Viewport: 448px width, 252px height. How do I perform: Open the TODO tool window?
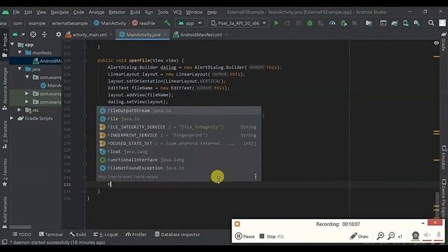click(22, 234)
